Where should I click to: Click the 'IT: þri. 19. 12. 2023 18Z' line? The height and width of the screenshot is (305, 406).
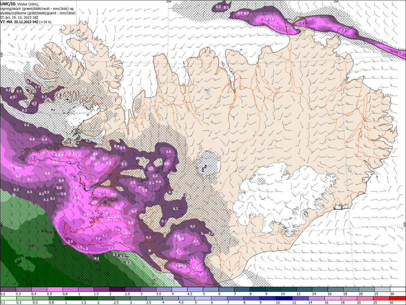point(19,17)
